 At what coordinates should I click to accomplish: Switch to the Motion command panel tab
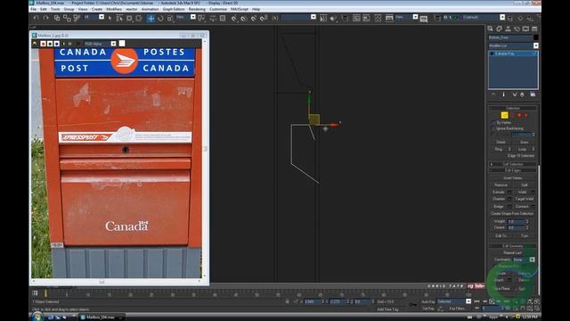[517, 29]
